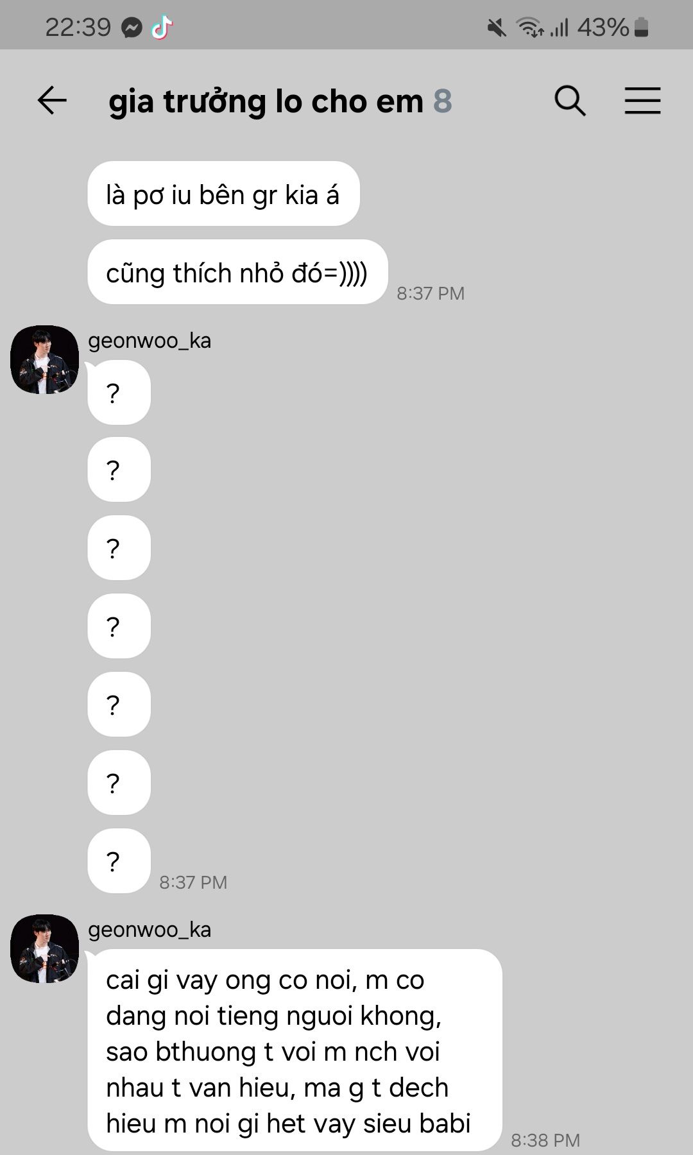Viewport: 693px width, 1155px height.
Task: Open the hamburger chat menu
Action: coord(642,101)
